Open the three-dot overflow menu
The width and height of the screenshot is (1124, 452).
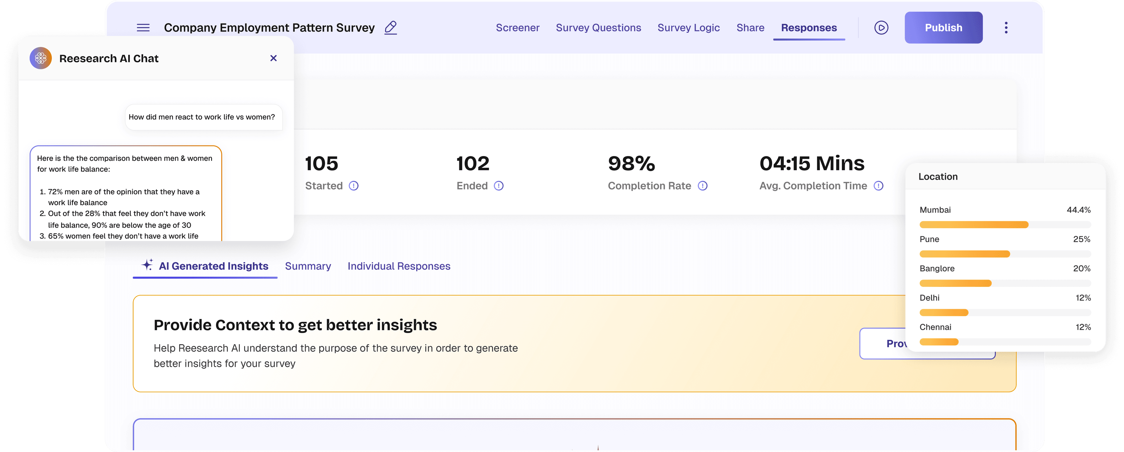pos(1006,27)
